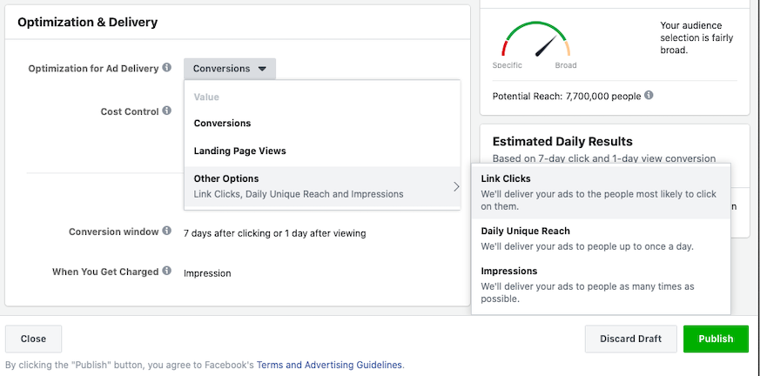Click Potential Reach 7,700,000 people text
Viewport: 760px width, 376px height.
pos(567,96)
